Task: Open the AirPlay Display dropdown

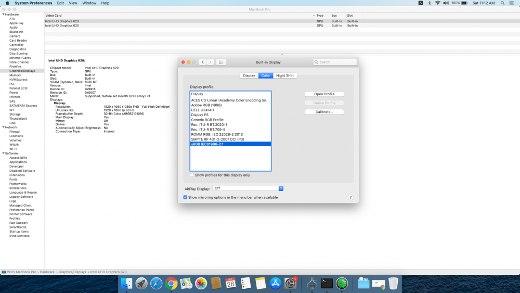Action: (248, 188)
